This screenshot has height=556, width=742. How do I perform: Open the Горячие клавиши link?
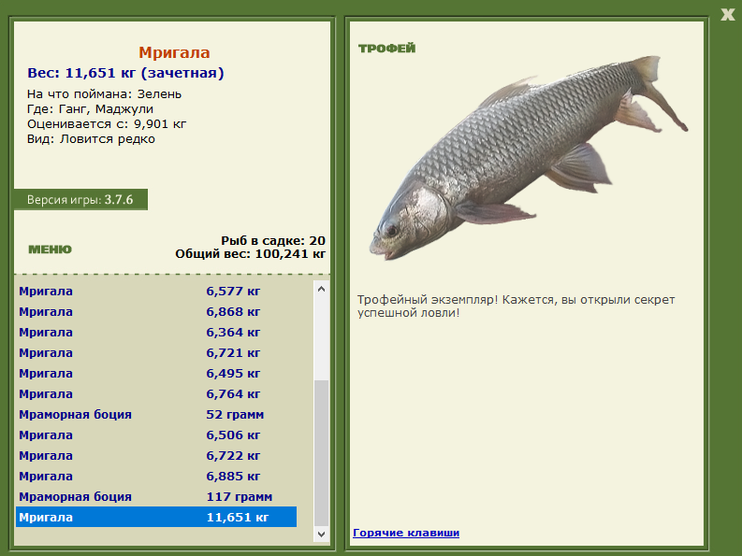[x=406, y=533]
